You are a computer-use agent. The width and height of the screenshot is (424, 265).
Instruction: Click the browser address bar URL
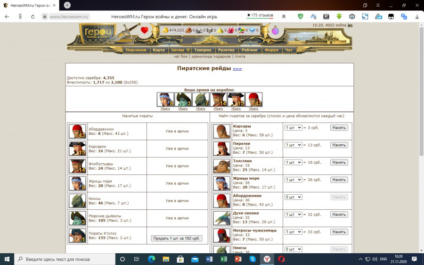coord(69,17)
